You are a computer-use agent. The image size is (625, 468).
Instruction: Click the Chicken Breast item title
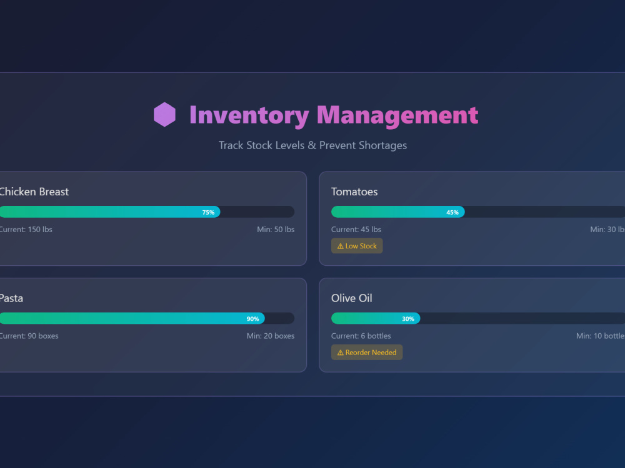point(34,192)
